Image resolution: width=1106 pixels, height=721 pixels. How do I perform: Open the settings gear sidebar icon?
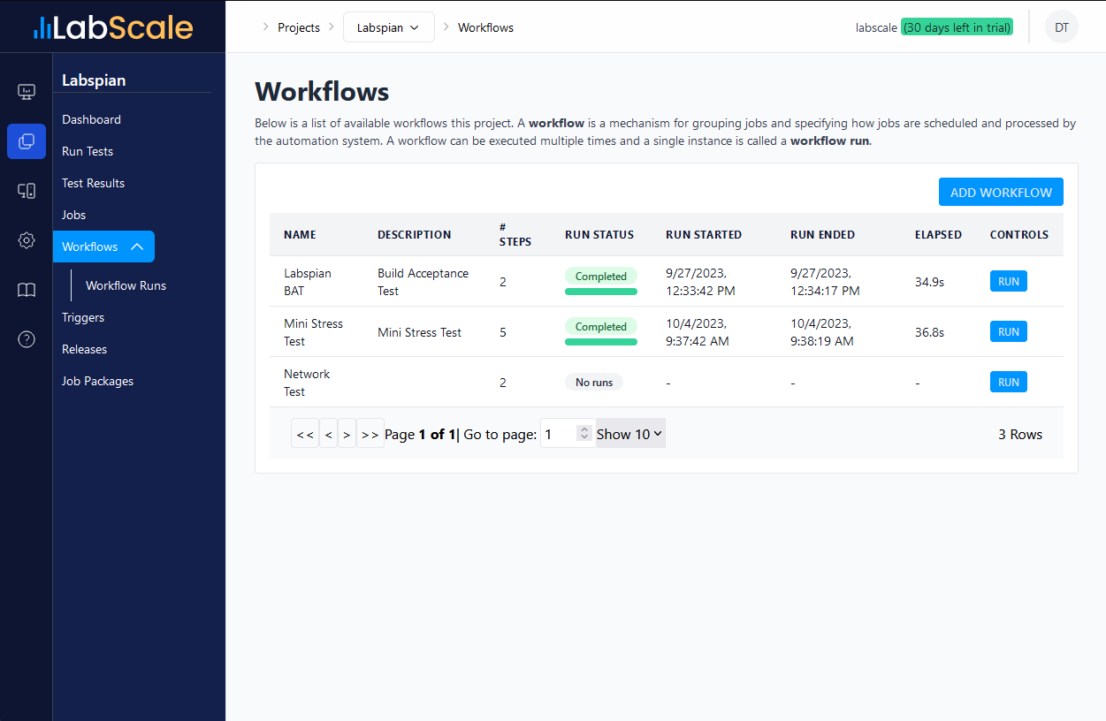point(27,240)
